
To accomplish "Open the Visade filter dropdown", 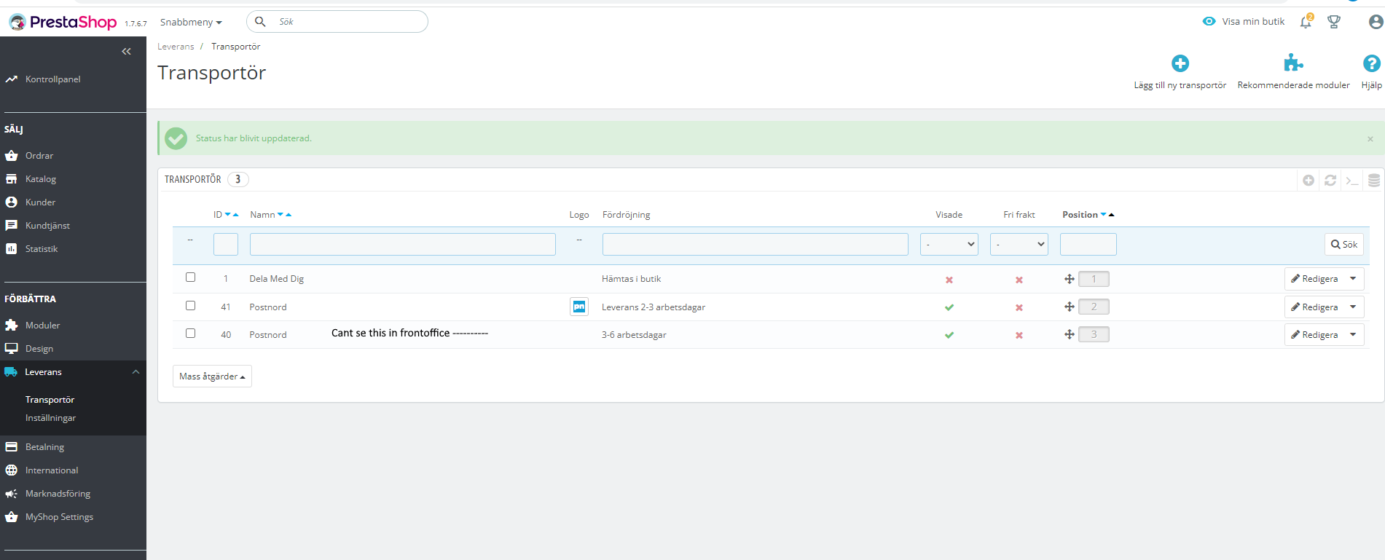I will 949,245.
